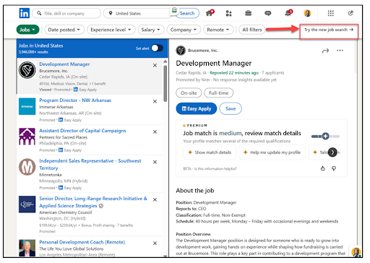
Task: Open the apps grid icon
Action: [331, 13]
